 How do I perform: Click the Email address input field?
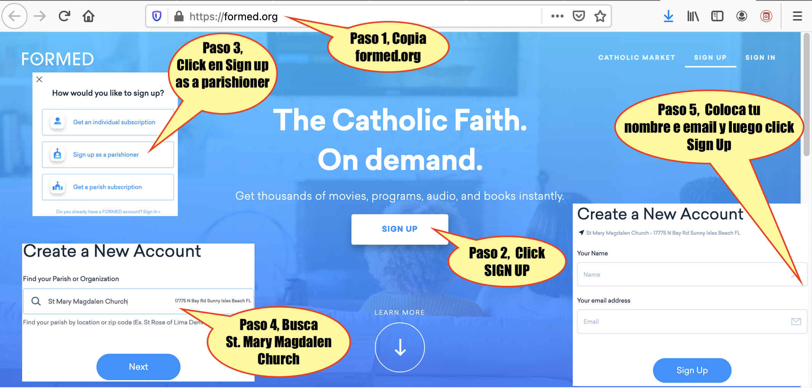(692, 321)
